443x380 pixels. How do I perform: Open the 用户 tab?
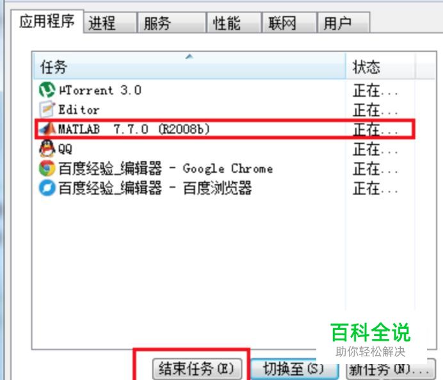344,22
